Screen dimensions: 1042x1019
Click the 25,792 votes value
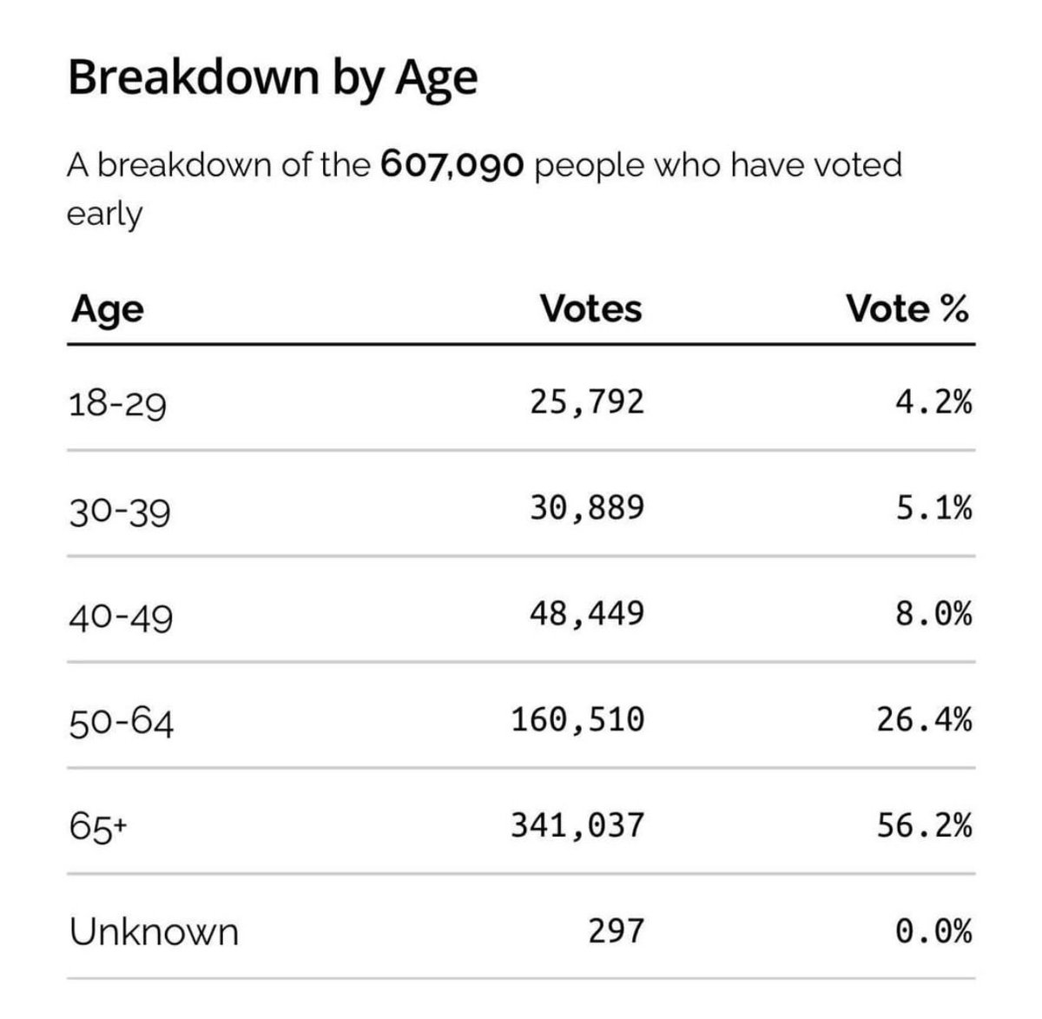tap(588, 401)
